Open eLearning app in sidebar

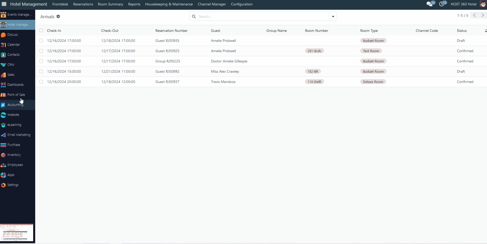(17, 125)
